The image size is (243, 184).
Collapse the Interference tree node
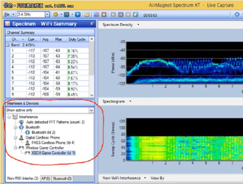pos(9,117)
